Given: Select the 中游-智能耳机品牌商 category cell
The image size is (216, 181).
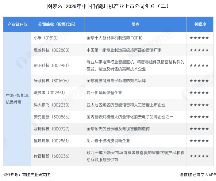Looking at the screenshot, I should tap(17, 99).
